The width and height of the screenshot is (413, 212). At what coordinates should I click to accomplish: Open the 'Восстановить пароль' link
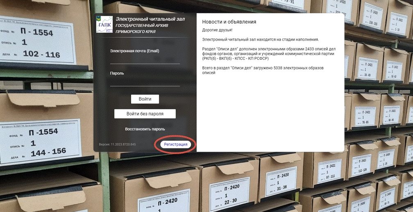pyautogui.click(x=145, y=129)
